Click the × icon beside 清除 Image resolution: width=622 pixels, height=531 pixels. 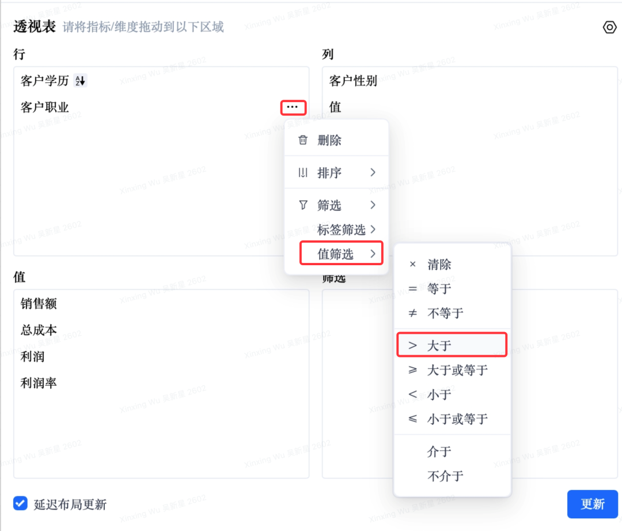(412, 265)
